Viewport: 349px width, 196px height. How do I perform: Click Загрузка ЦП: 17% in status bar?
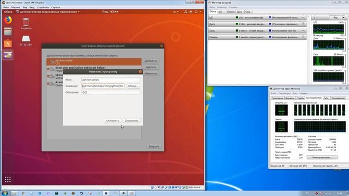coord(298,166)
